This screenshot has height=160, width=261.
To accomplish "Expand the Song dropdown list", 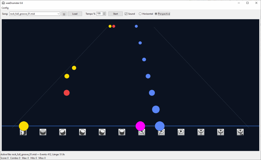I will [58, 14].
